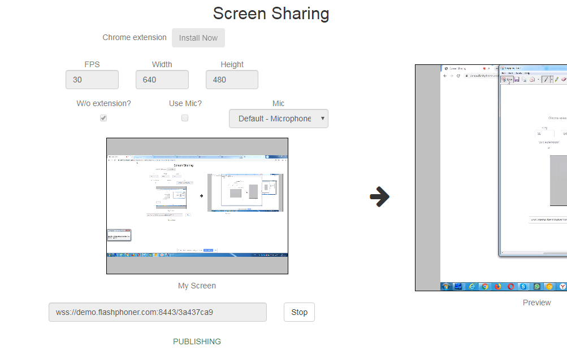Click the Install Now button

[x=198, y=38]
